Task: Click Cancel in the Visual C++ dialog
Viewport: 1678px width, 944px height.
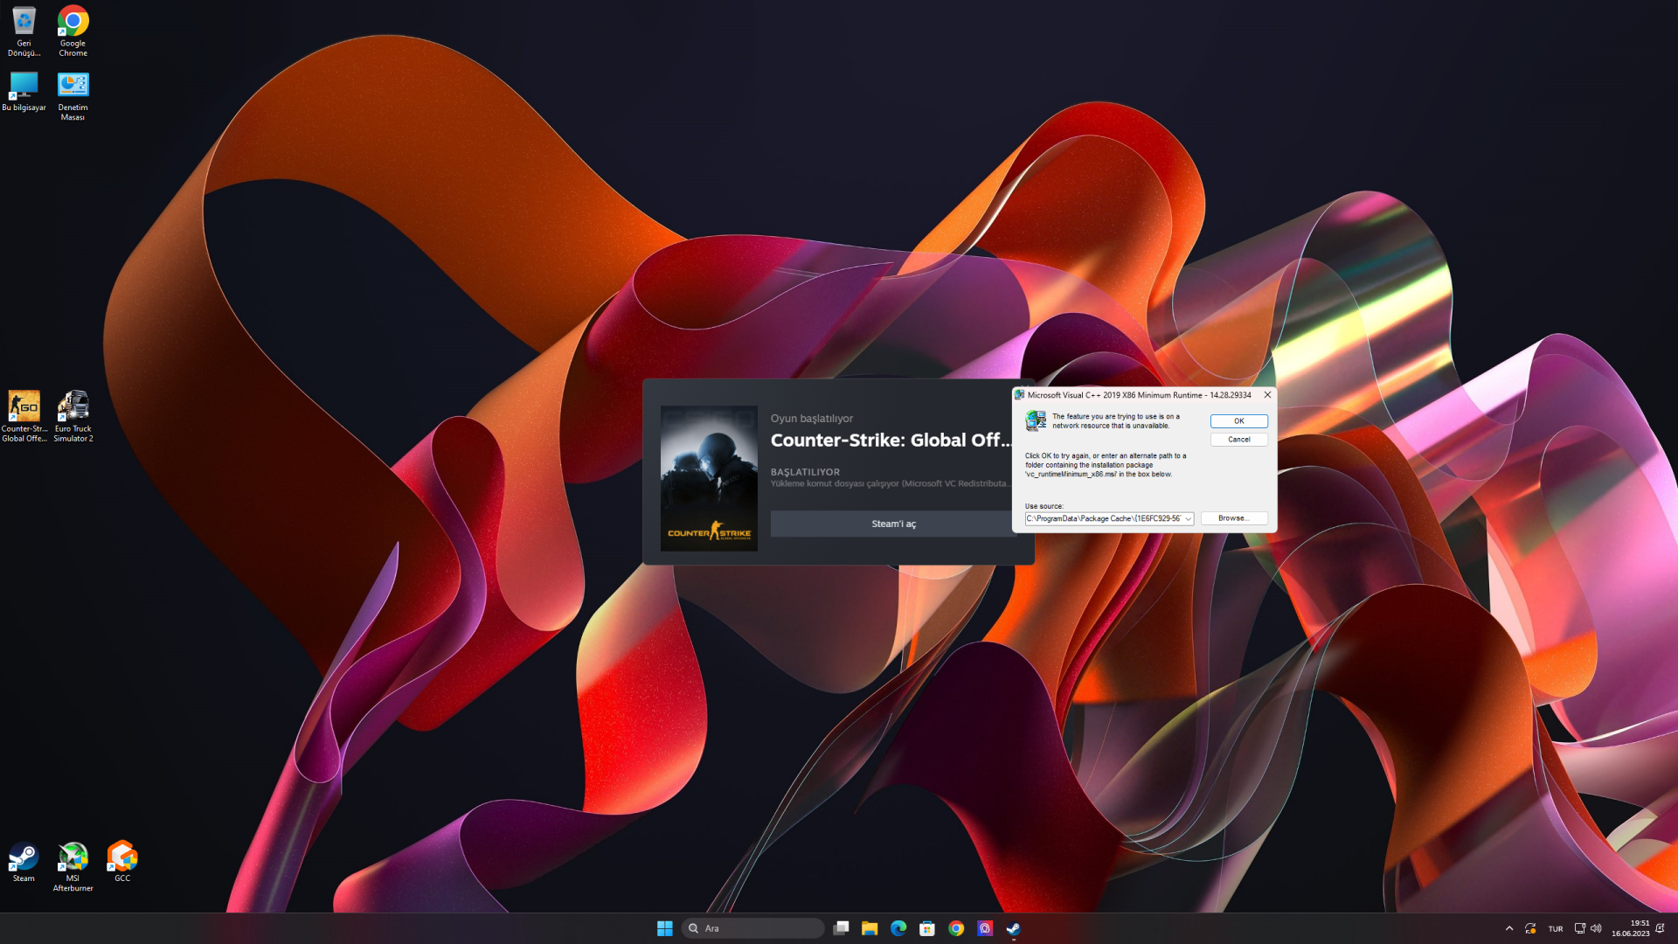Action: tap(1238, 440)
